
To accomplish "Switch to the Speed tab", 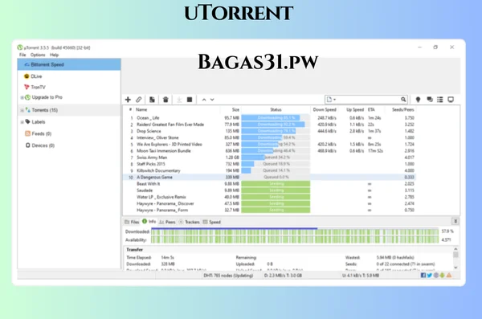I will click(x=211, y=222).
